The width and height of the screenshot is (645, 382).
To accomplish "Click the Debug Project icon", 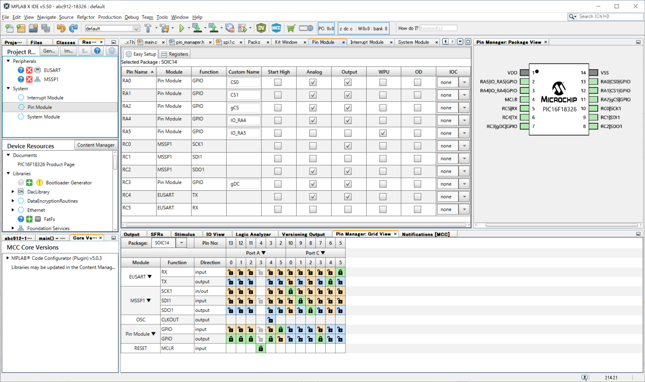I will tap(242, 28).
